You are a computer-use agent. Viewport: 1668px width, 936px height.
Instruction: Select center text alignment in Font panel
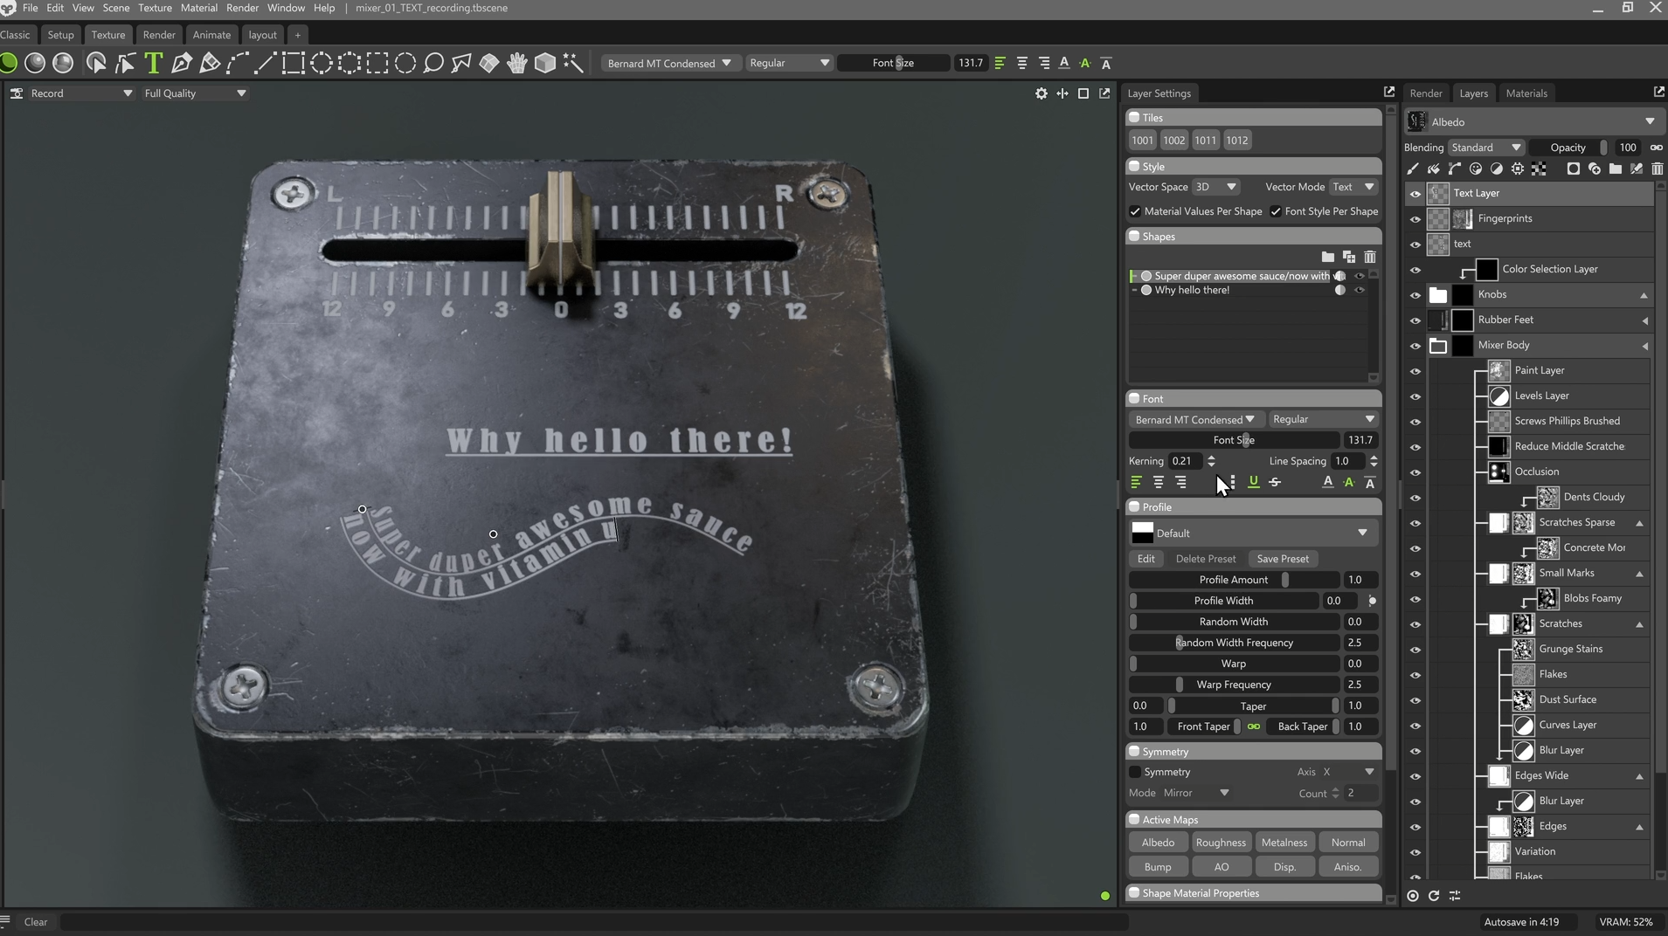1158,482
